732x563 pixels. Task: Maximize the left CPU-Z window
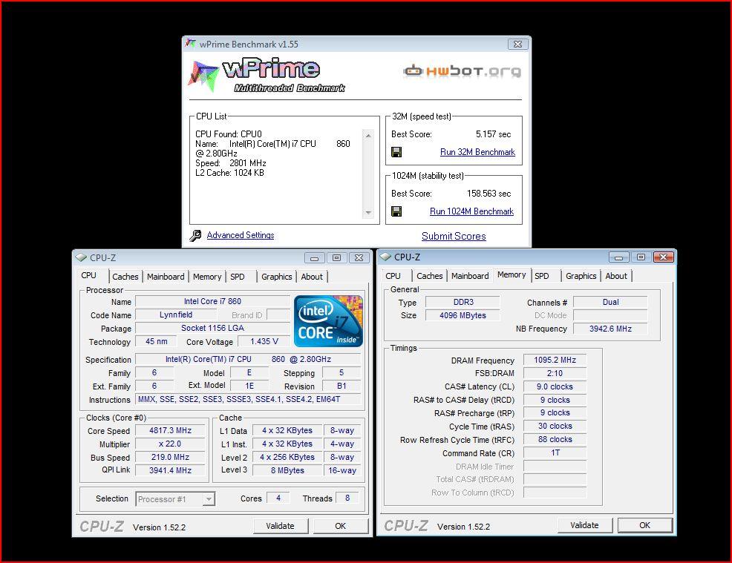click(x=336, y=257)
